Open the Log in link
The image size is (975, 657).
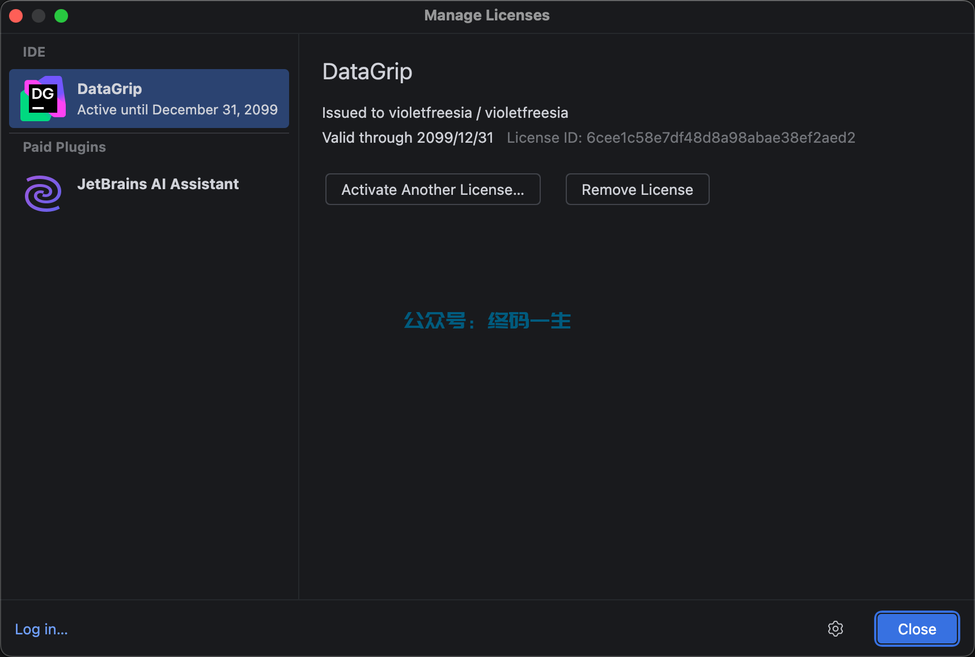(x=41, y=629)
